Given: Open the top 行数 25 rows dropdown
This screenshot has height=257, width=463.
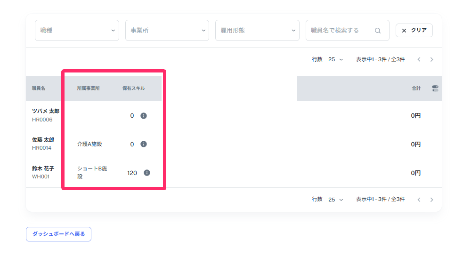Looking at the screenshot, I should pos(336,59).
